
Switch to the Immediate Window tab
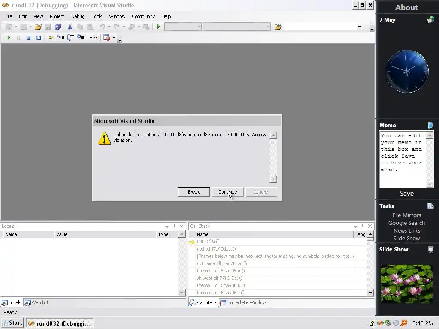point(243,302)
